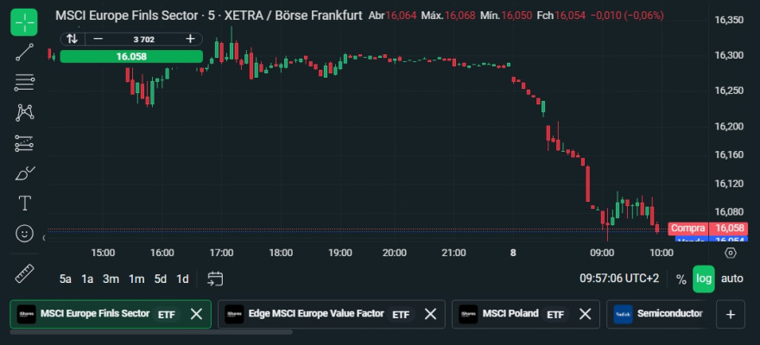760x345 pixels.
Task: Add a new symbol tab
Action: click(731, 315)
